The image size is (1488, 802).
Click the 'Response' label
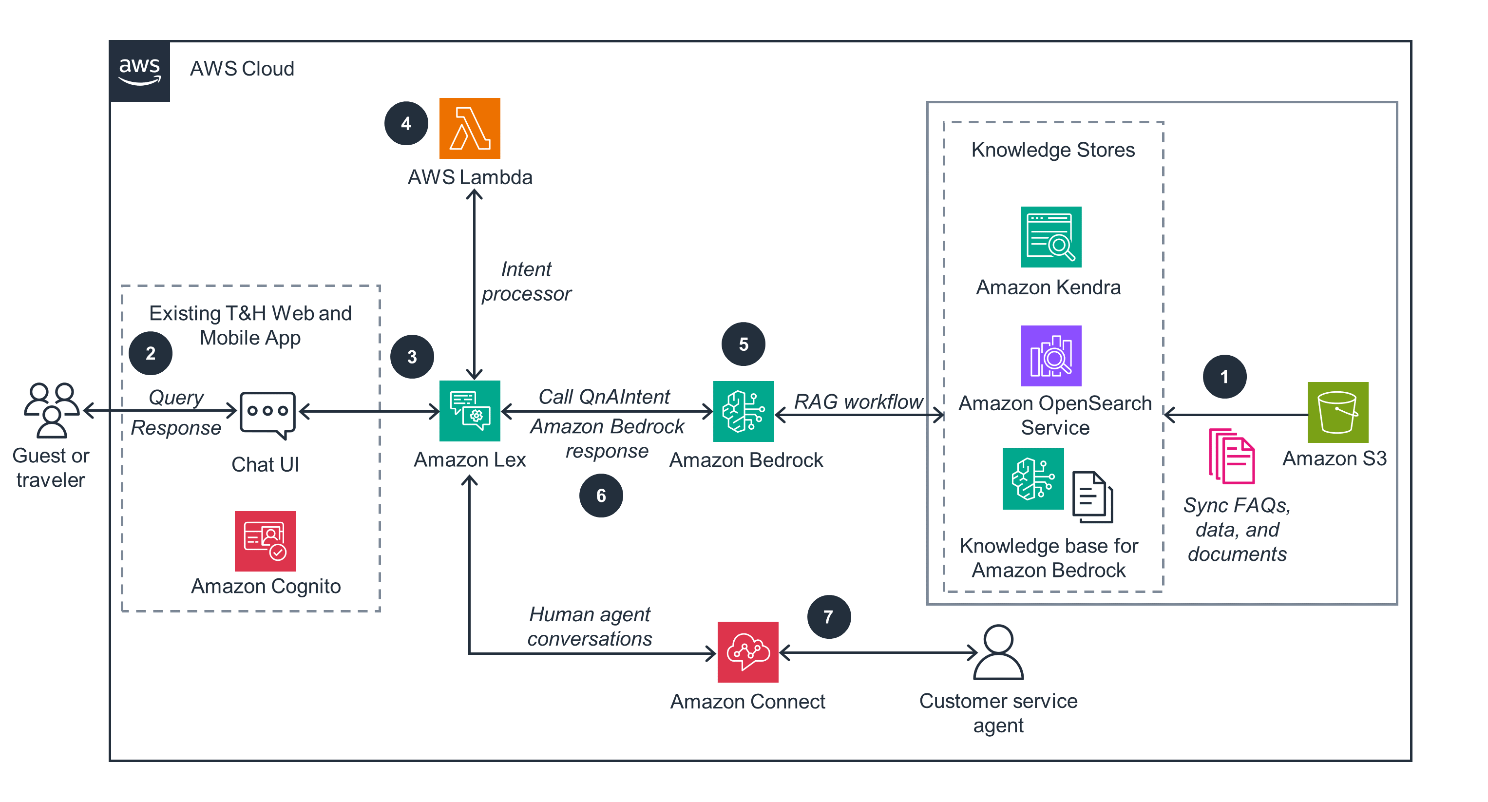176,428
